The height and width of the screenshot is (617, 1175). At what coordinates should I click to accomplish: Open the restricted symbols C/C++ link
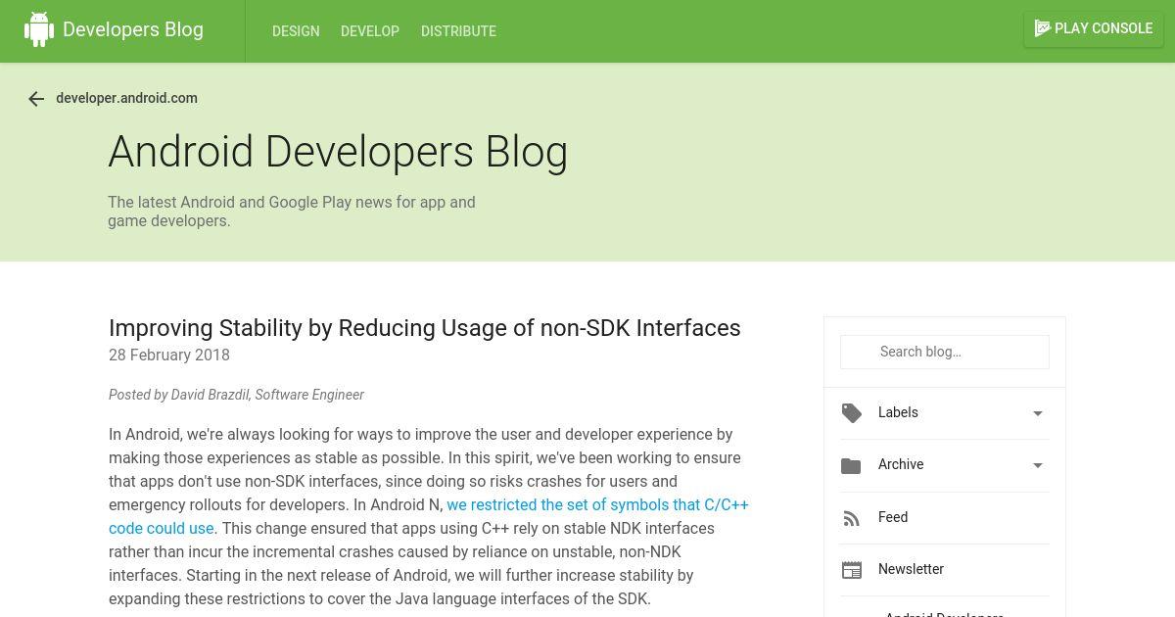[x=429, y=517]
